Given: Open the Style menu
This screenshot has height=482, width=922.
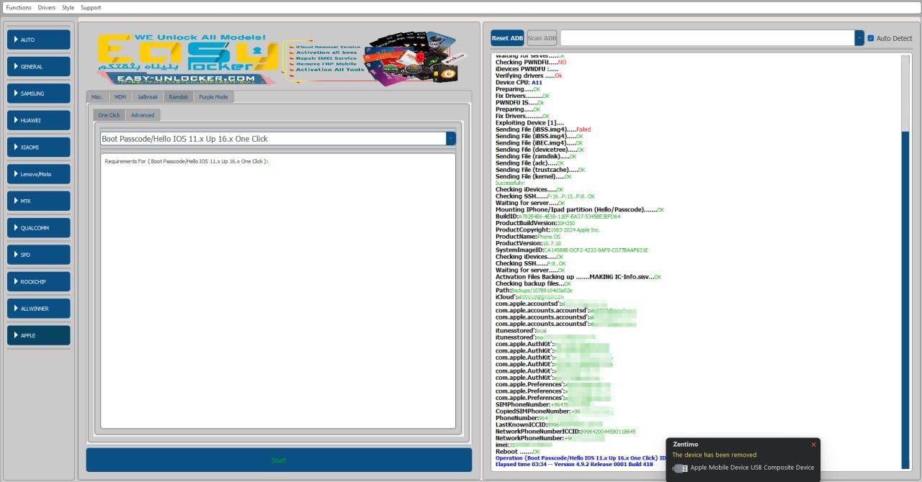Looking at the screenshot, I should point(68,7).
